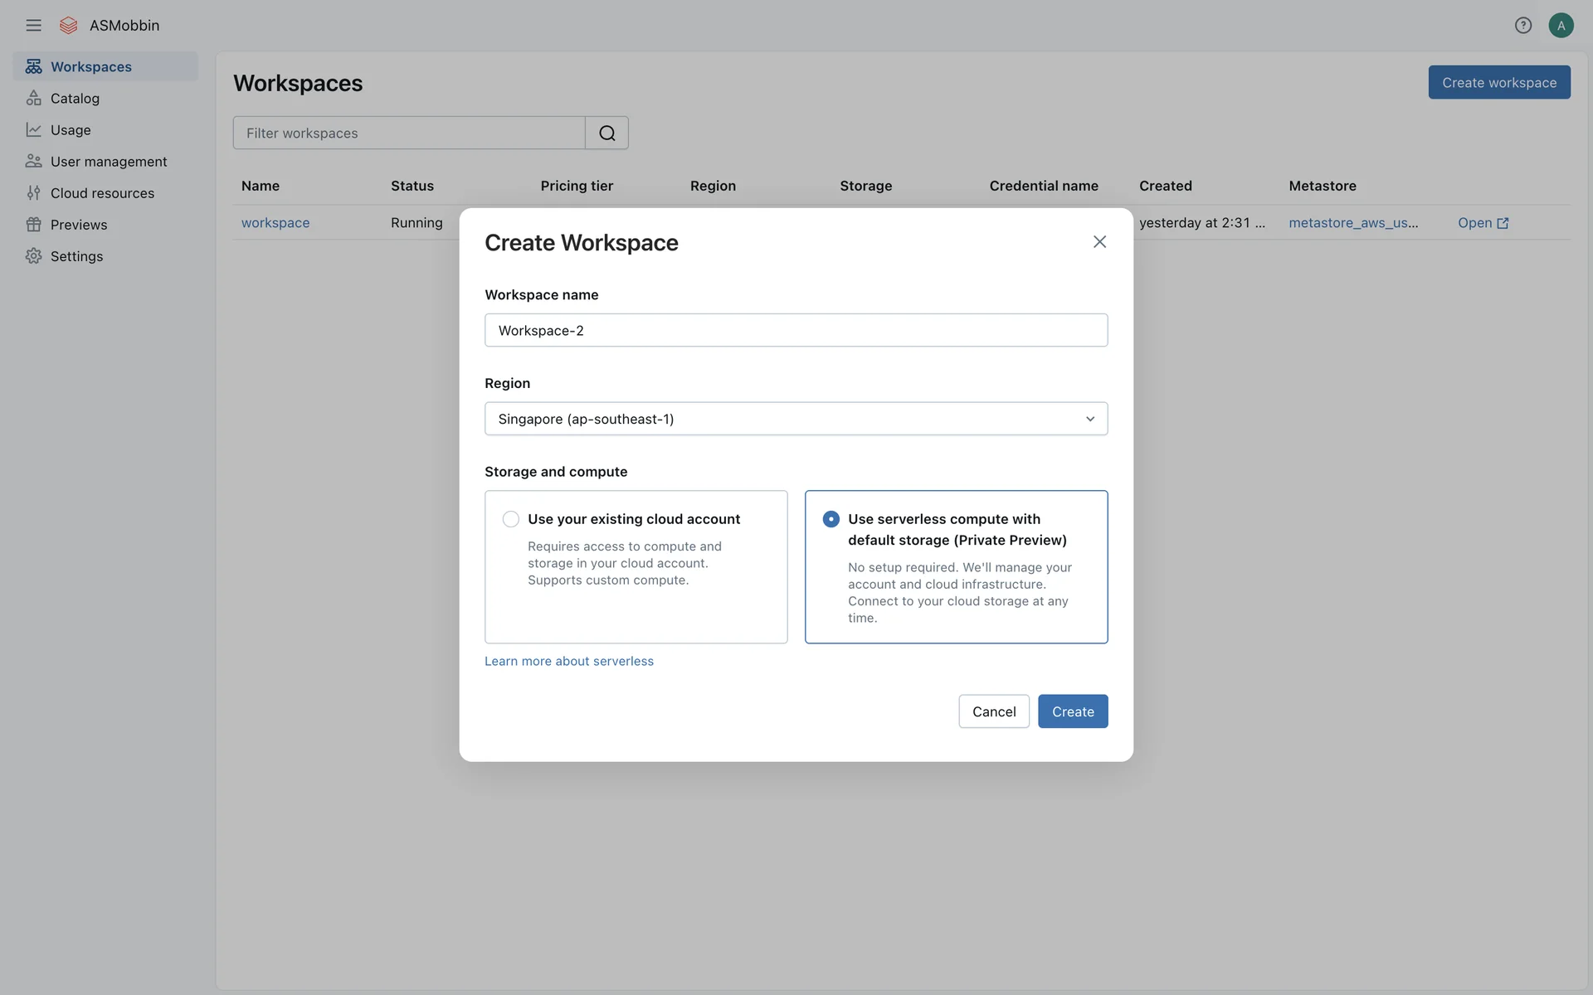Click the search magnifier icon
Viewport: 1593px width, 995px height.
607,133
